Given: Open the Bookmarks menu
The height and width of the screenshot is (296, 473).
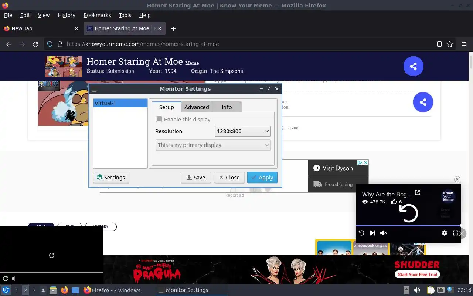Looking at the screenshot, I should [x=97, y=15].
